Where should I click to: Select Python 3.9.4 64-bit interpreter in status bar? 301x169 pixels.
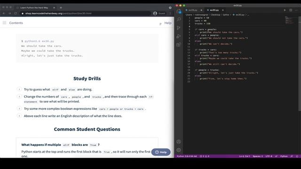[187, 156]
